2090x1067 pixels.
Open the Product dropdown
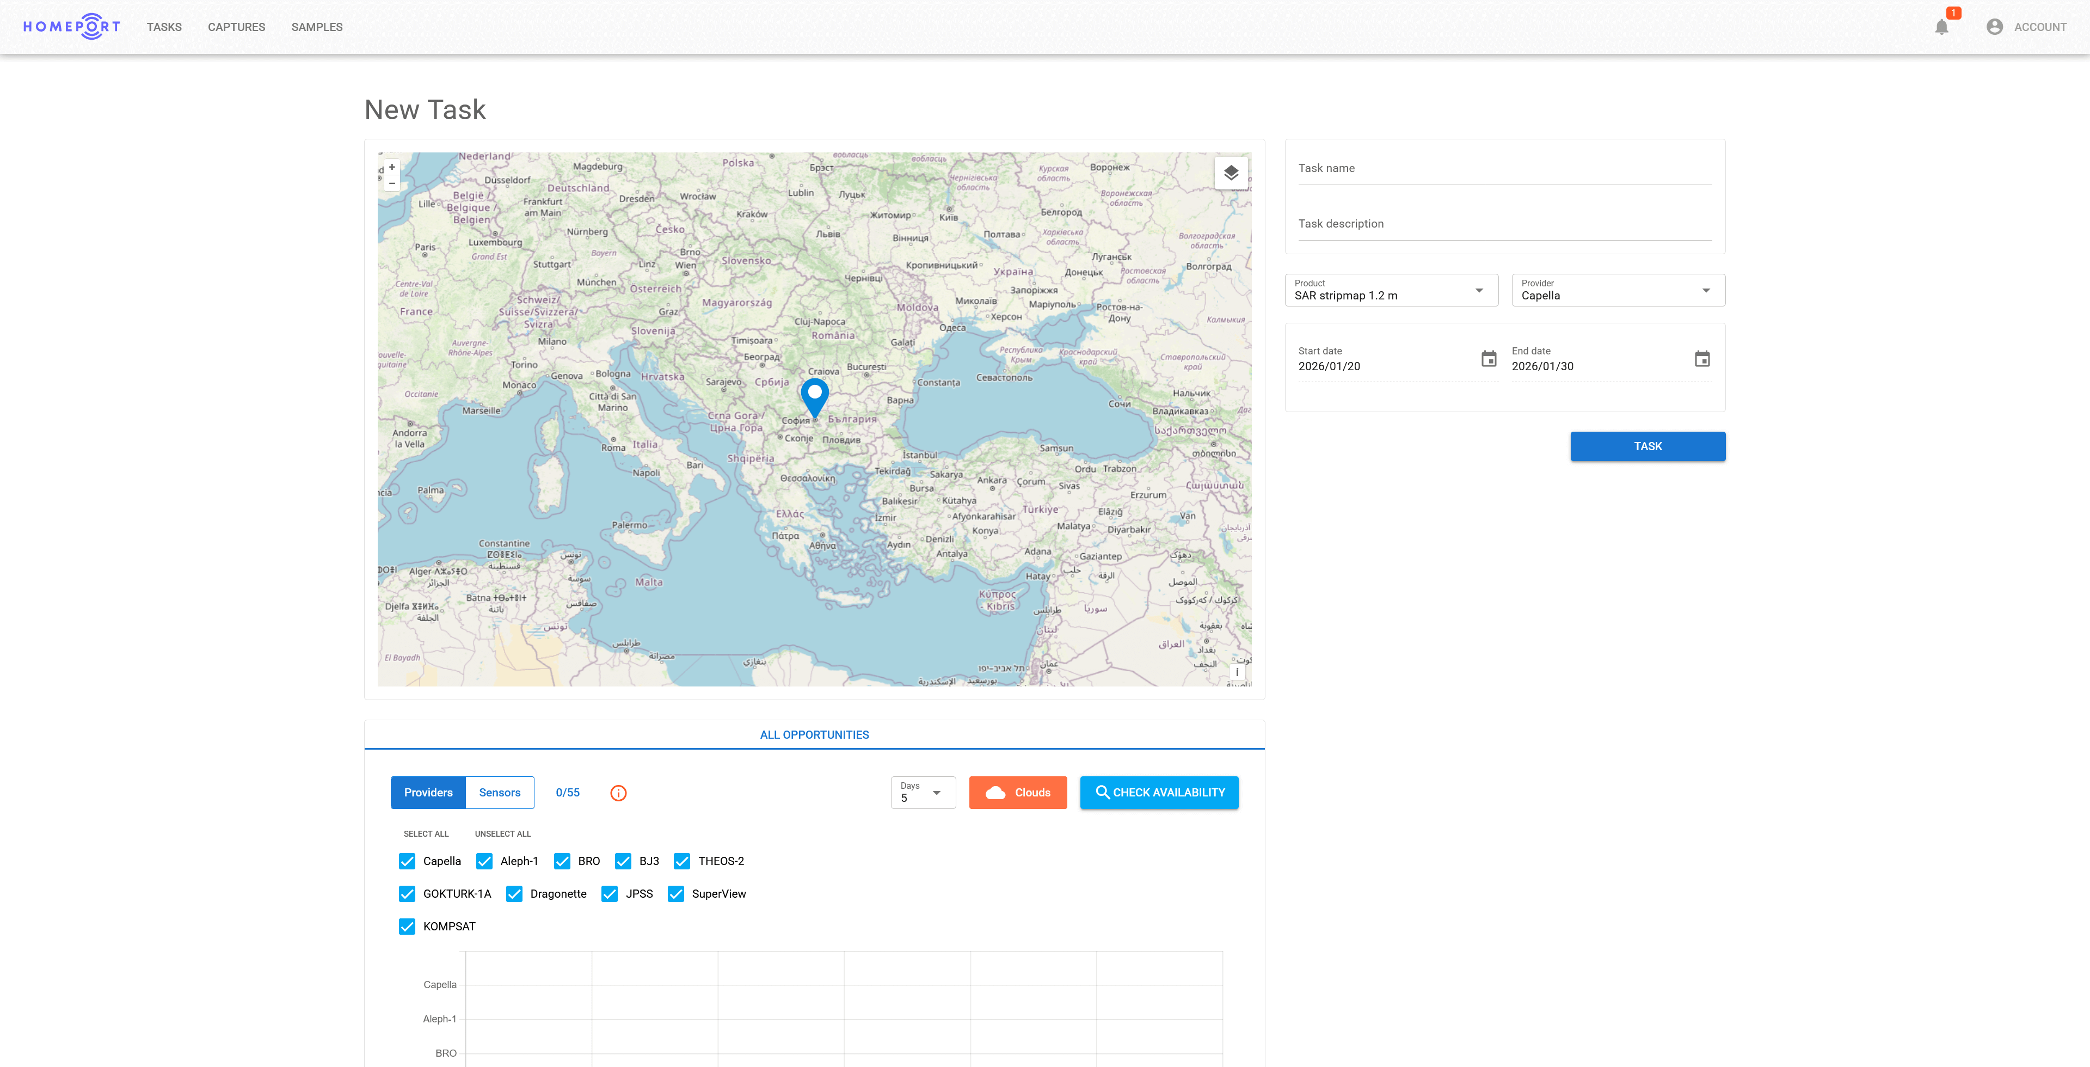[x=1391, y=291]
